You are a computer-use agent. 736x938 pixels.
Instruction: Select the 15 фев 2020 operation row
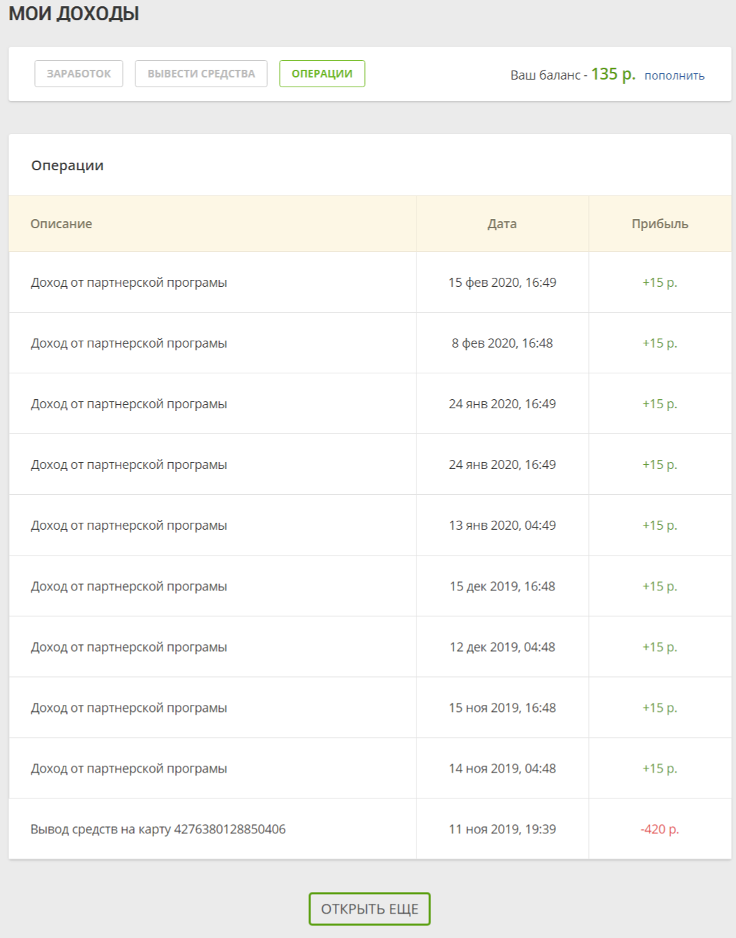pos(129,283)
